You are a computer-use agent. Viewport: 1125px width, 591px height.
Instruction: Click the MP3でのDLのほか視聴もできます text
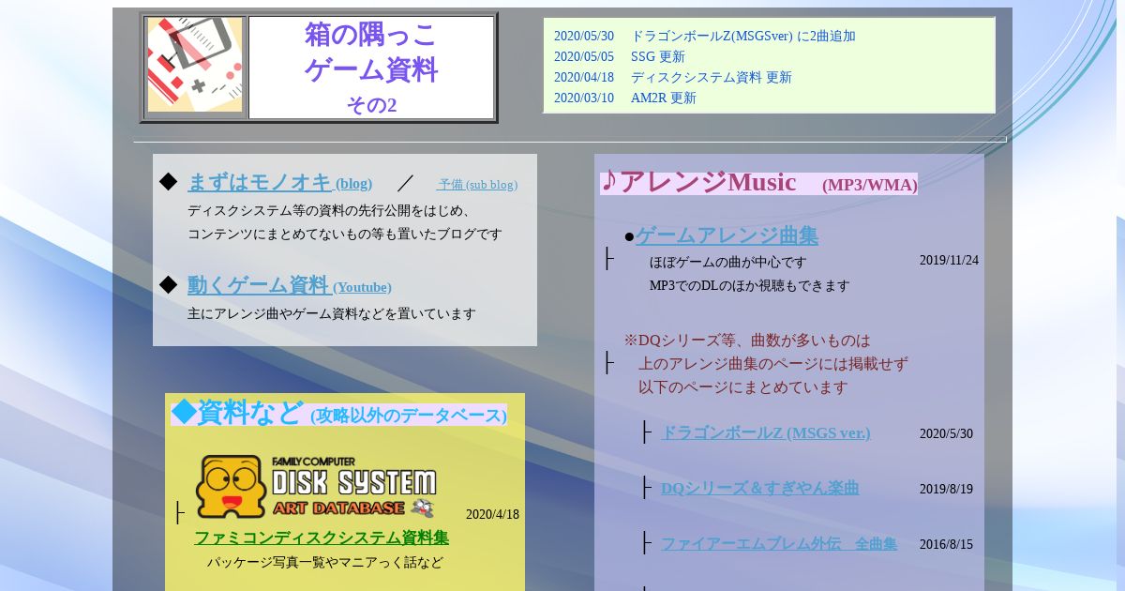coord(750,285)
